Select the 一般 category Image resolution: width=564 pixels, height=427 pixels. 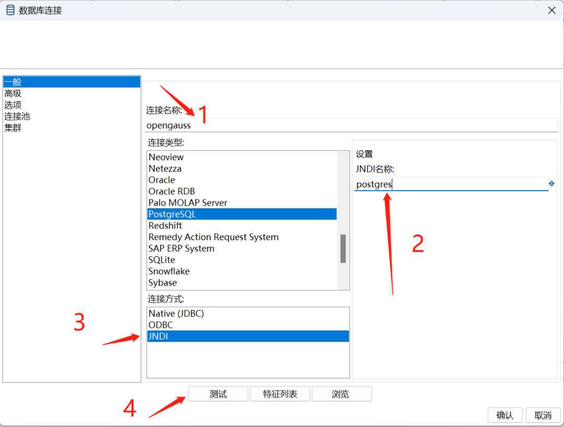72,82
